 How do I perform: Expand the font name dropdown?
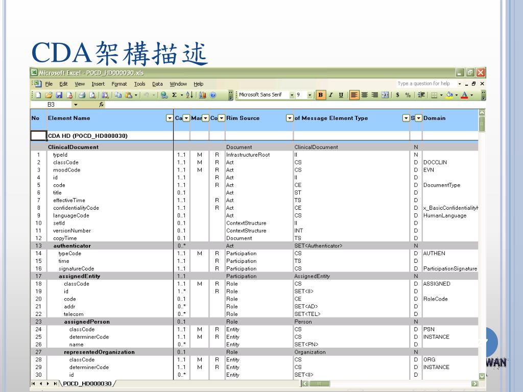(292, 95)
